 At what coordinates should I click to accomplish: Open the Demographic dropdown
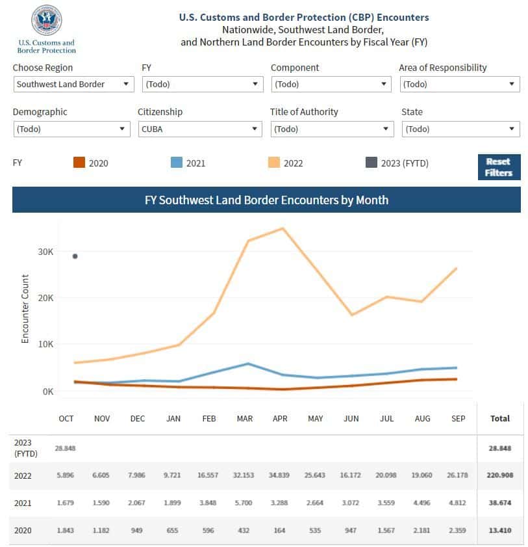point(71,129)
